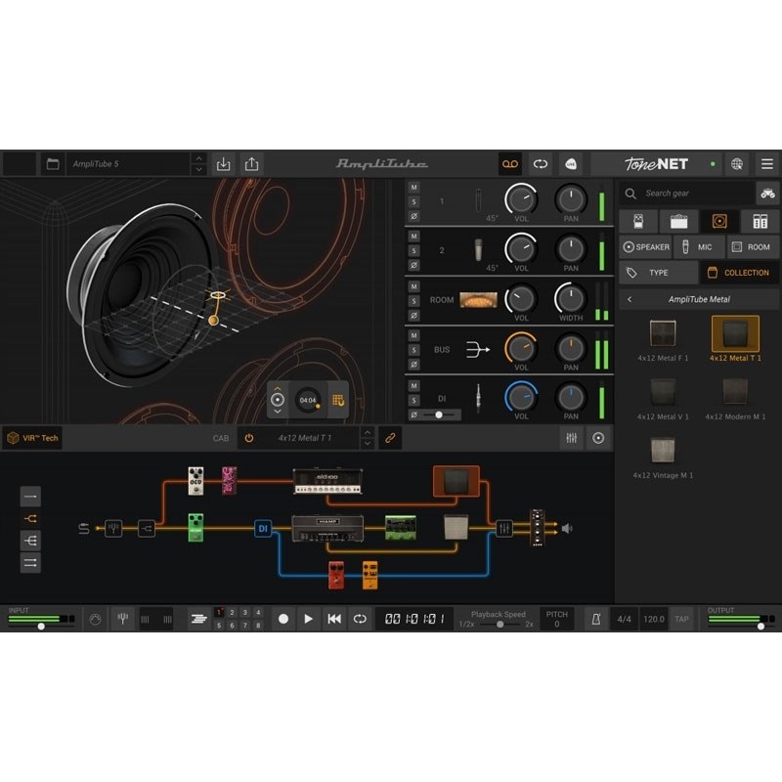782x782 pixels.
Task: Select the OCD overdrive pedal in chain
Action: 195,481
